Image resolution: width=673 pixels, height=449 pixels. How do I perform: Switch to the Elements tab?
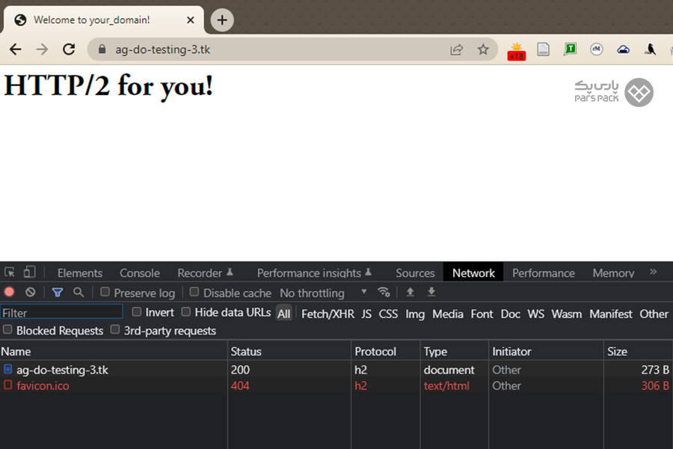pyautogui.click(x=79, y=273)
